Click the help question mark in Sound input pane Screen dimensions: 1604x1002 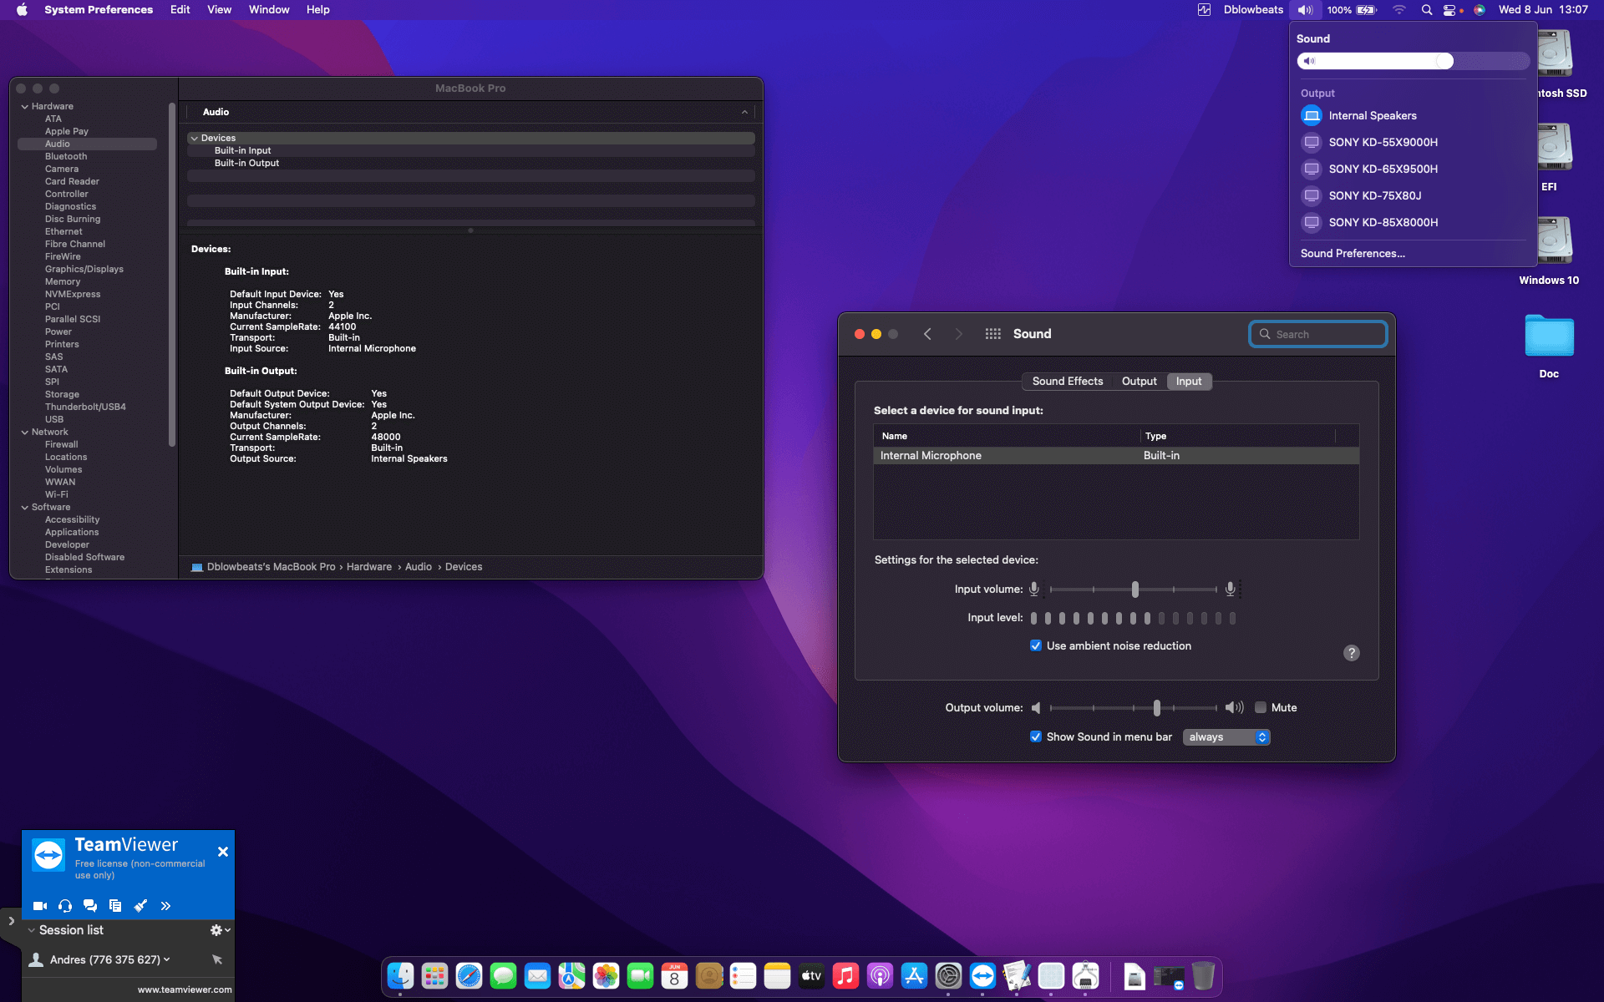(1352, 652)
